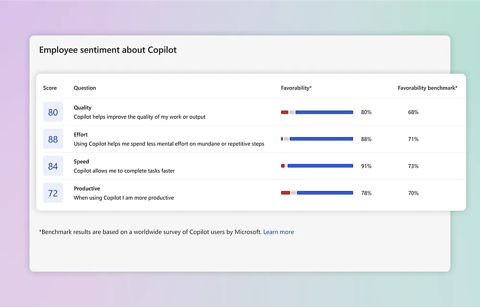
Task: Select the blue favorability bar in Speed row
Action: (x=320, y=166)
